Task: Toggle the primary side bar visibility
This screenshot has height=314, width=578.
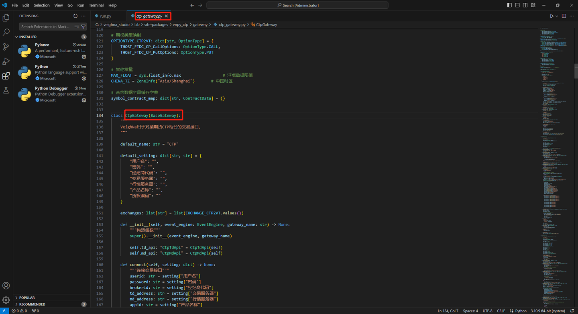Action: point(509,5)
